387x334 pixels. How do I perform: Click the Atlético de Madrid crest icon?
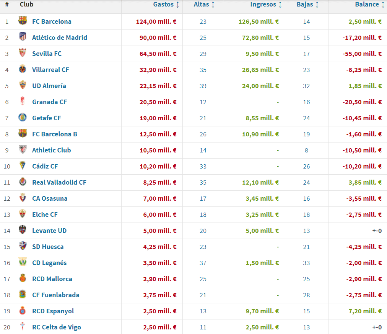coord(23,37)
